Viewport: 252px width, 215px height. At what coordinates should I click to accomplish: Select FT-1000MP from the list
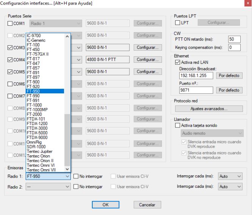click(45, 110)
